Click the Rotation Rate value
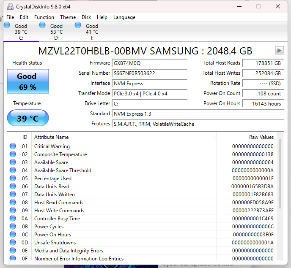Image resolution: width=291 pixels, height=268 pixels. (x=263, y=84)
